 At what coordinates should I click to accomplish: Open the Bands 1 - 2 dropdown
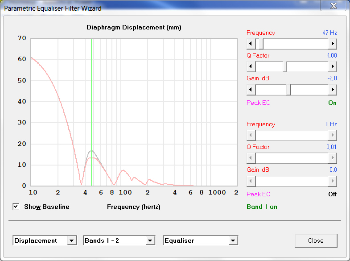tap(150, 240)
